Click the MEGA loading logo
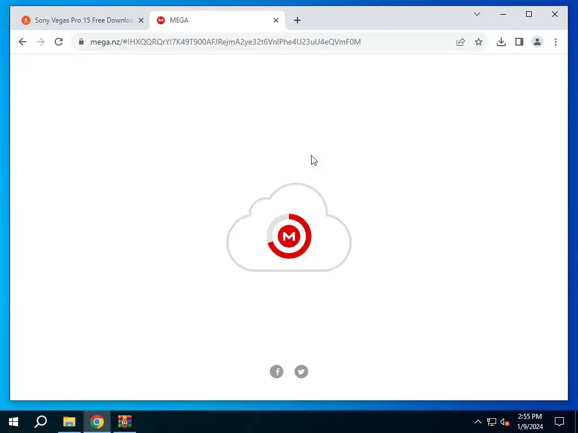 click(289, 236)
